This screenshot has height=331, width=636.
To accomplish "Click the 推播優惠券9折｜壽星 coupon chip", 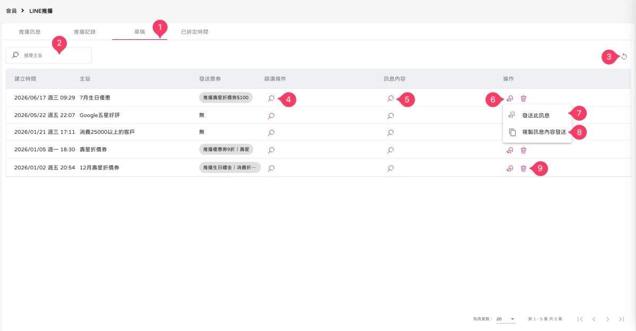I will point(226,150).
